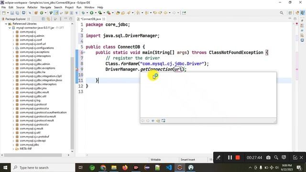Stop the screen recording
Screen dimensions: 306x172
(x=238, y=158)
